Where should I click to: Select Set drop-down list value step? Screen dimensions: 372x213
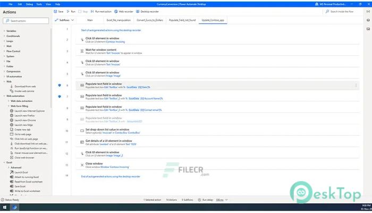pyautogui.click(x=217, y=131)
